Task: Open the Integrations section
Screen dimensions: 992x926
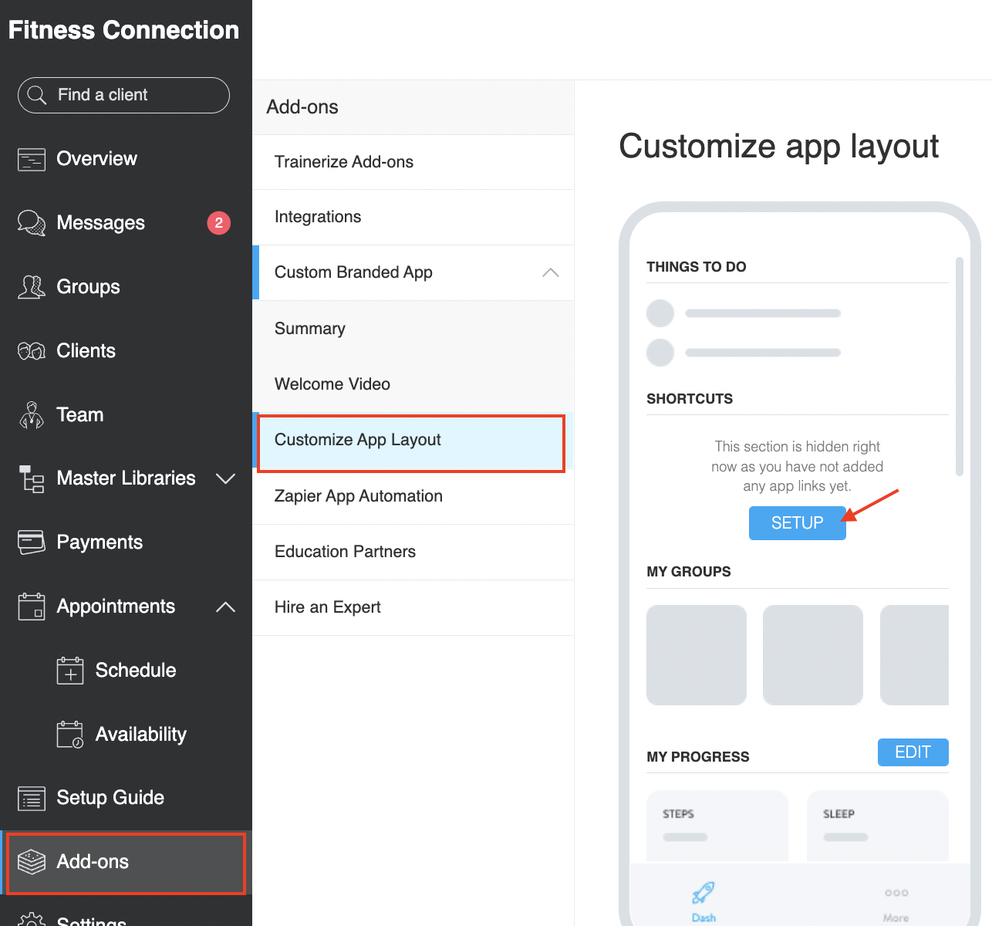Action: tap(413, 218)
